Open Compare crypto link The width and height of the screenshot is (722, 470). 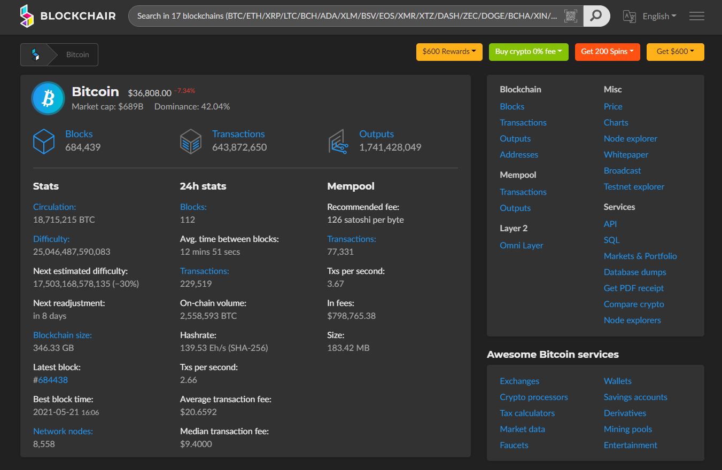point(634,304)
